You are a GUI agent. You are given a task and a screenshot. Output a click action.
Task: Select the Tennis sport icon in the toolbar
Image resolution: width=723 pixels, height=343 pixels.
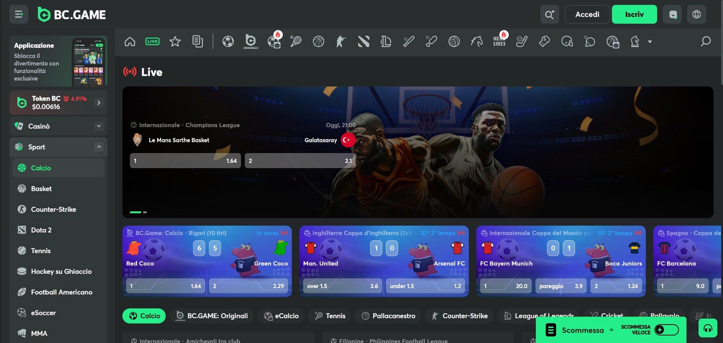coord(296,42)
